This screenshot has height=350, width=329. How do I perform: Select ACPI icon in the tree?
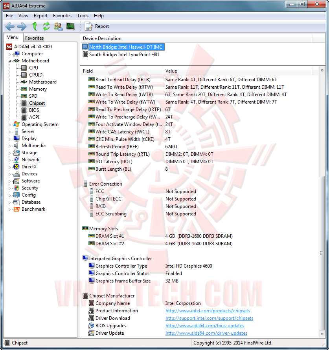coord(24,117)
